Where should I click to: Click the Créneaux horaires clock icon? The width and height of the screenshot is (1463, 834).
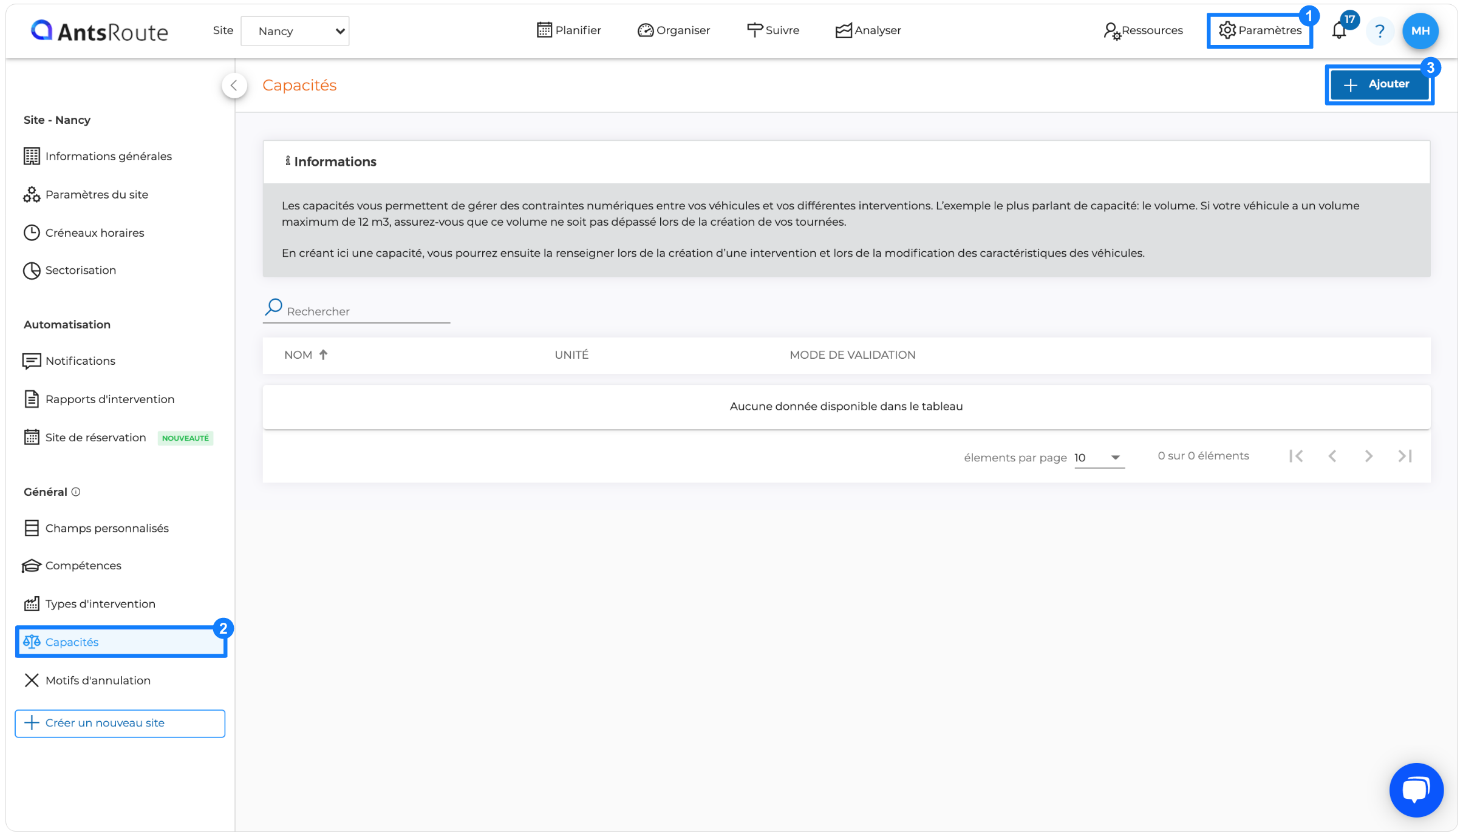pos(32,232)
